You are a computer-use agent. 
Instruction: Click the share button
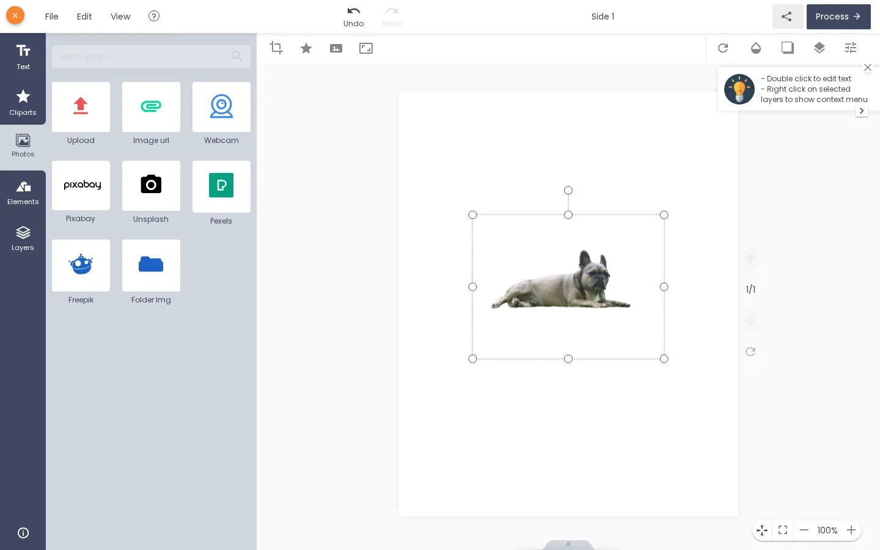point(787,16)
